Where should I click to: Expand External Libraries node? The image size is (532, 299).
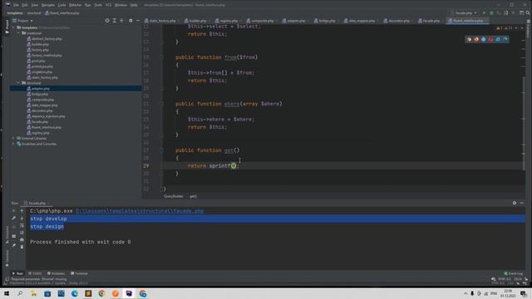[13, 139]
